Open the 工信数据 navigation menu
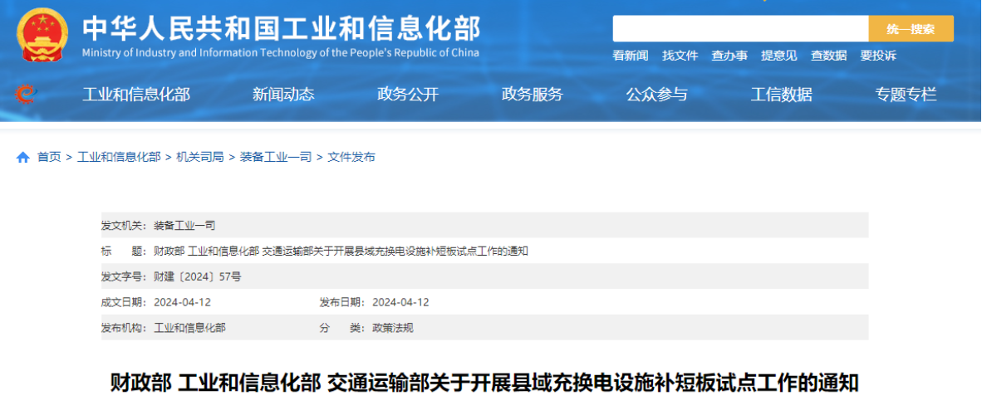The width and height of the screenshot is (982, 415). 781,95
